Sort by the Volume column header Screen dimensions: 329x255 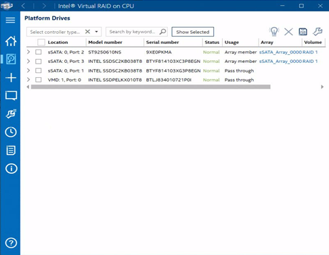[313, 42]
